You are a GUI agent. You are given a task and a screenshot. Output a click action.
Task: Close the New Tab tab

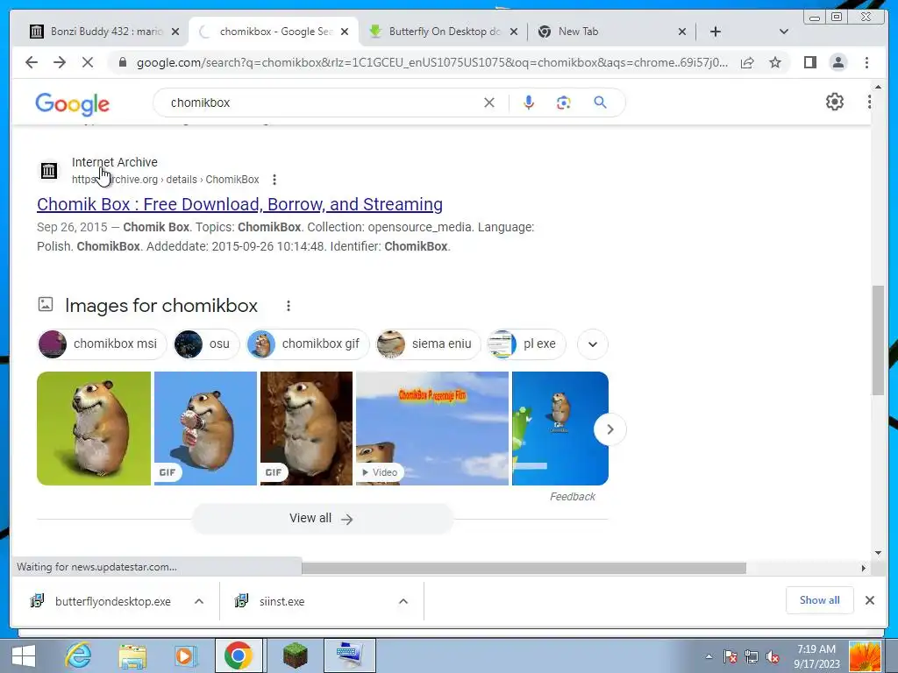pos(682,32)
